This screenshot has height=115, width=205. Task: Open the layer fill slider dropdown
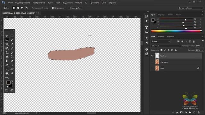click(203, 50)
